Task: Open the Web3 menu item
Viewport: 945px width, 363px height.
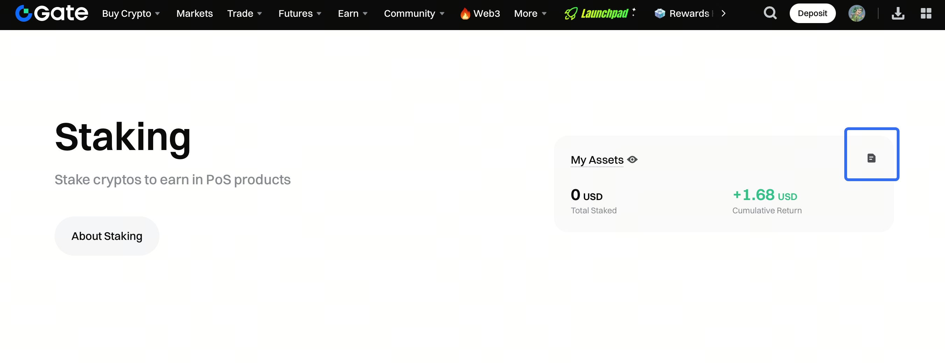Action: point(480,14)
